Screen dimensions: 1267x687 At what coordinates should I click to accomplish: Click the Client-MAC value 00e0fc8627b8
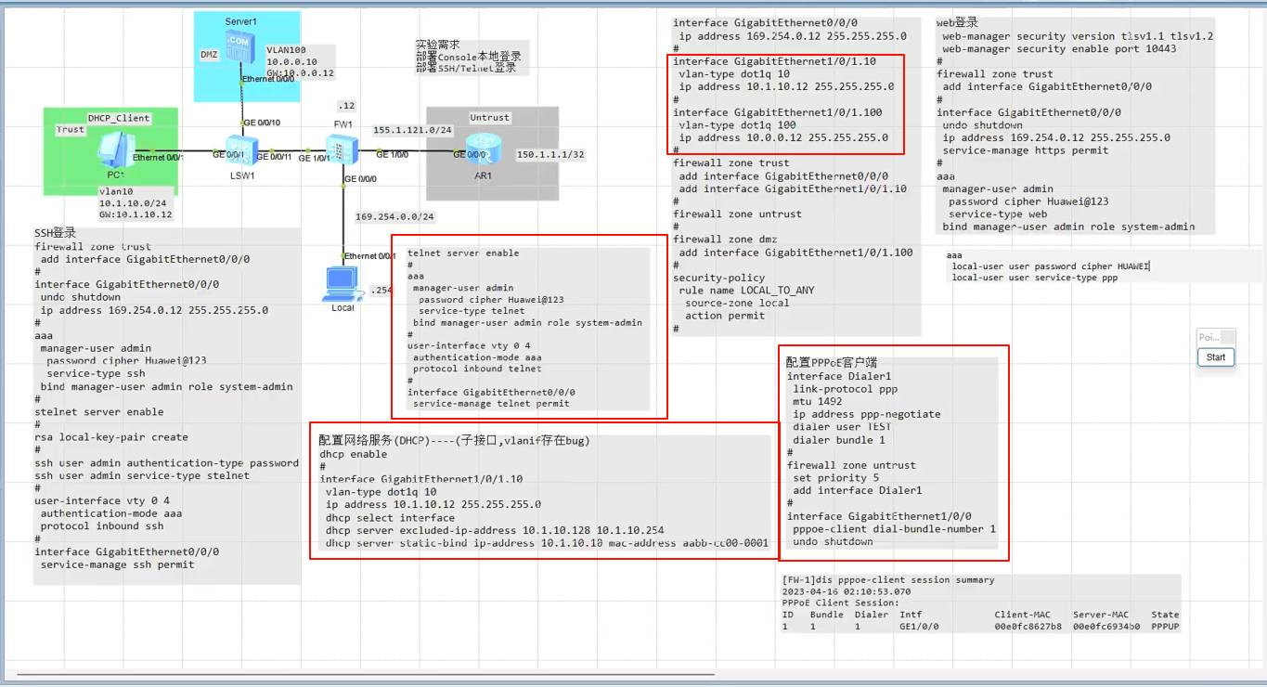[1028, 627]
